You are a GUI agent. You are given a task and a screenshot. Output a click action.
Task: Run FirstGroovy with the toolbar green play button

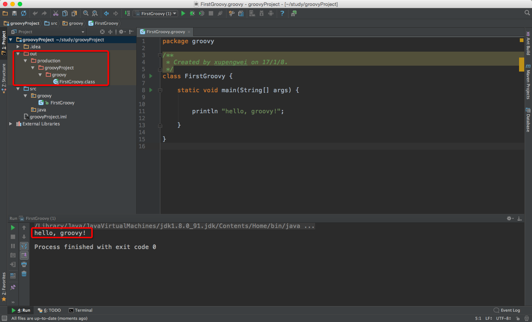tap(183, 13)
